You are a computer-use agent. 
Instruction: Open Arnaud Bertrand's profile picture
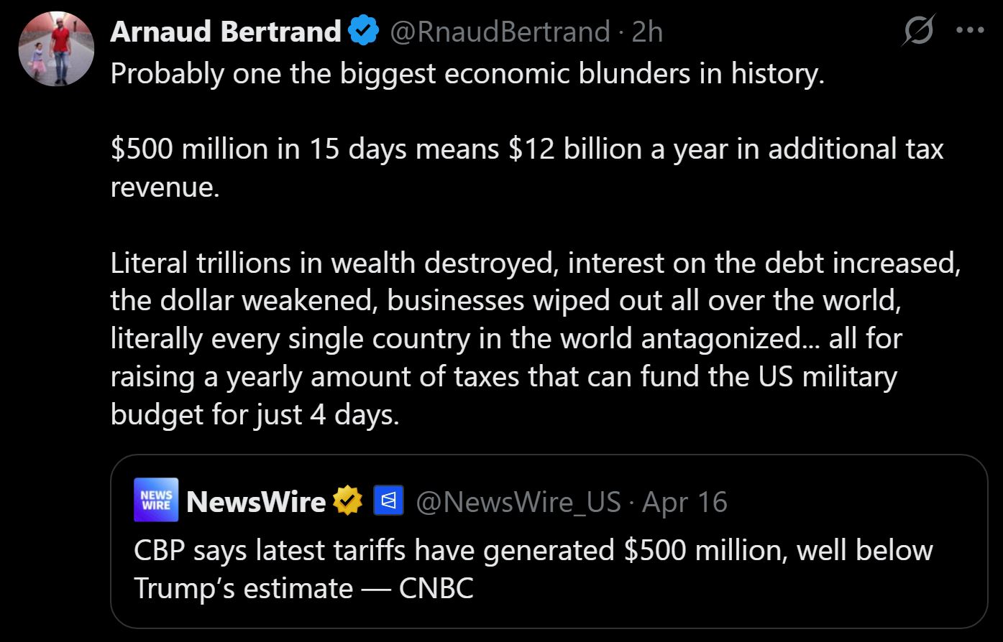(56, 49)
